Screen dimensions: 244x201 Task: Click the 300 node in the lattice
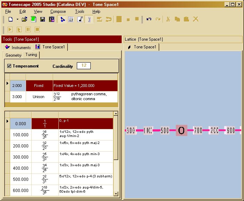pos(131,130)
